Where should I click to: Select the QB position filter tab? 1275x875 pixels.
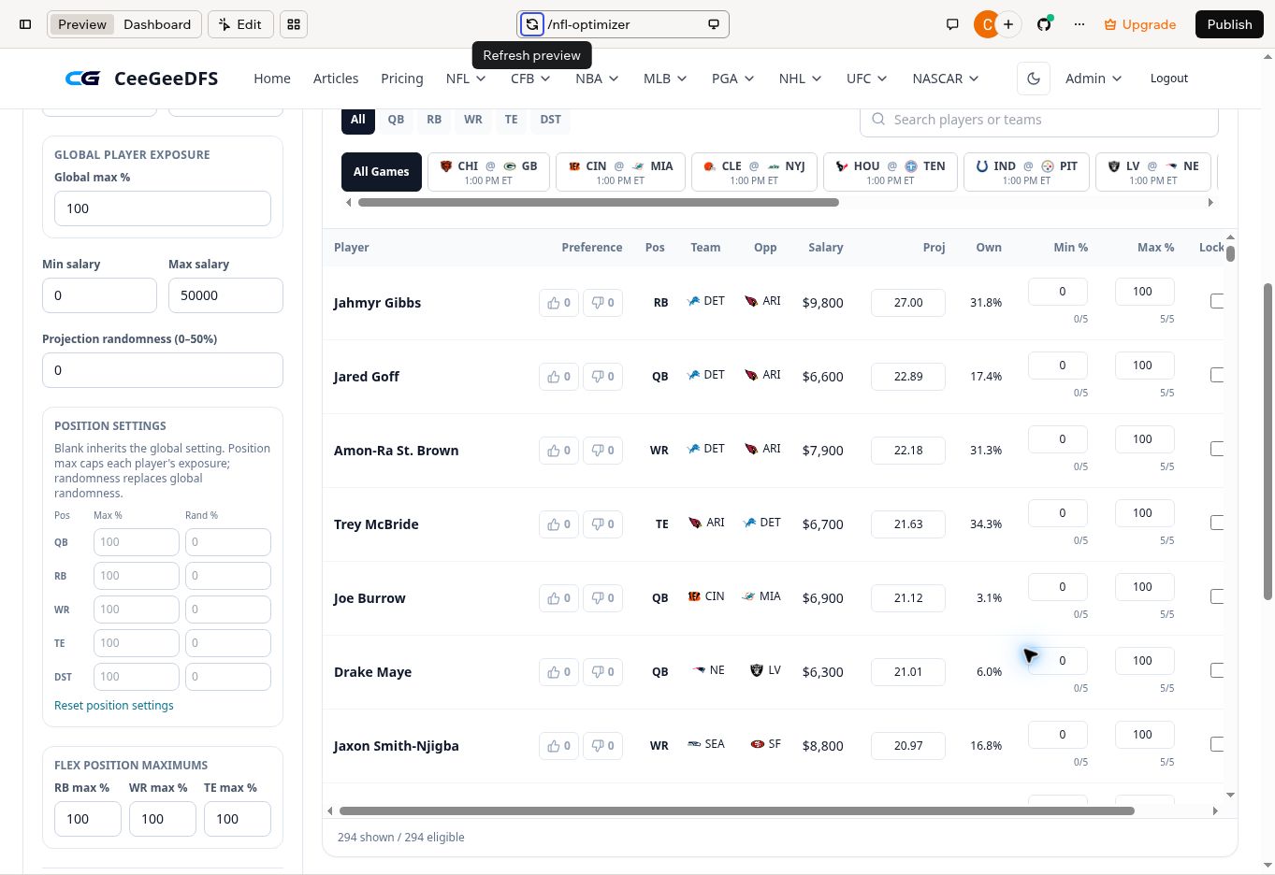[396, 120]
